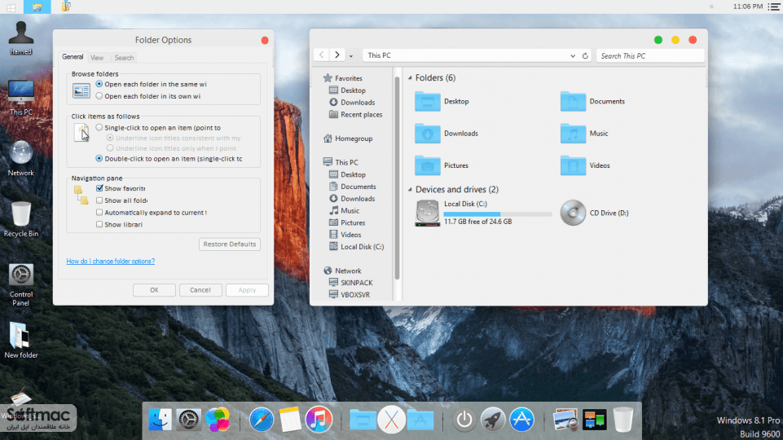Screen dimensions: 783x440
Task: Click Cancel in Folder Options
Action: (x=200, y=290)
